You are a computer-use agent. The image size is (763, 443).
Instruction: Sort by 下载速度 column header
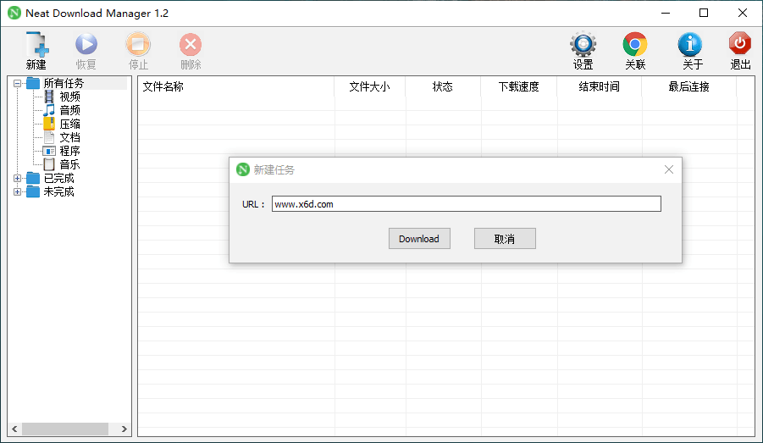click(x=518, y=86)
